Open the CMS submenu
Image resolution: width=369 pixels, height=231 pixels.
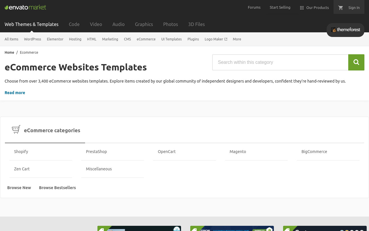coord(127,39)
